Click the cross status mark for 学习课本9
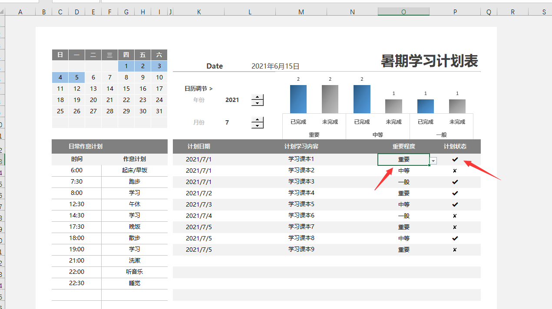The width and height of the screenshot is (552, 309). pos(455,250)
